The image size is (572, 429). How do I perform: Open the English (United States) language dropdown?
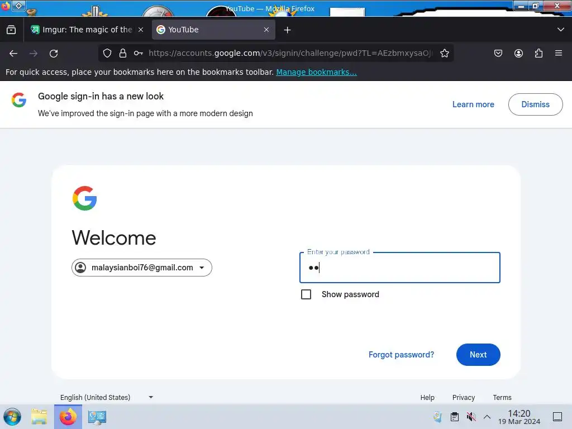[107, 397]
